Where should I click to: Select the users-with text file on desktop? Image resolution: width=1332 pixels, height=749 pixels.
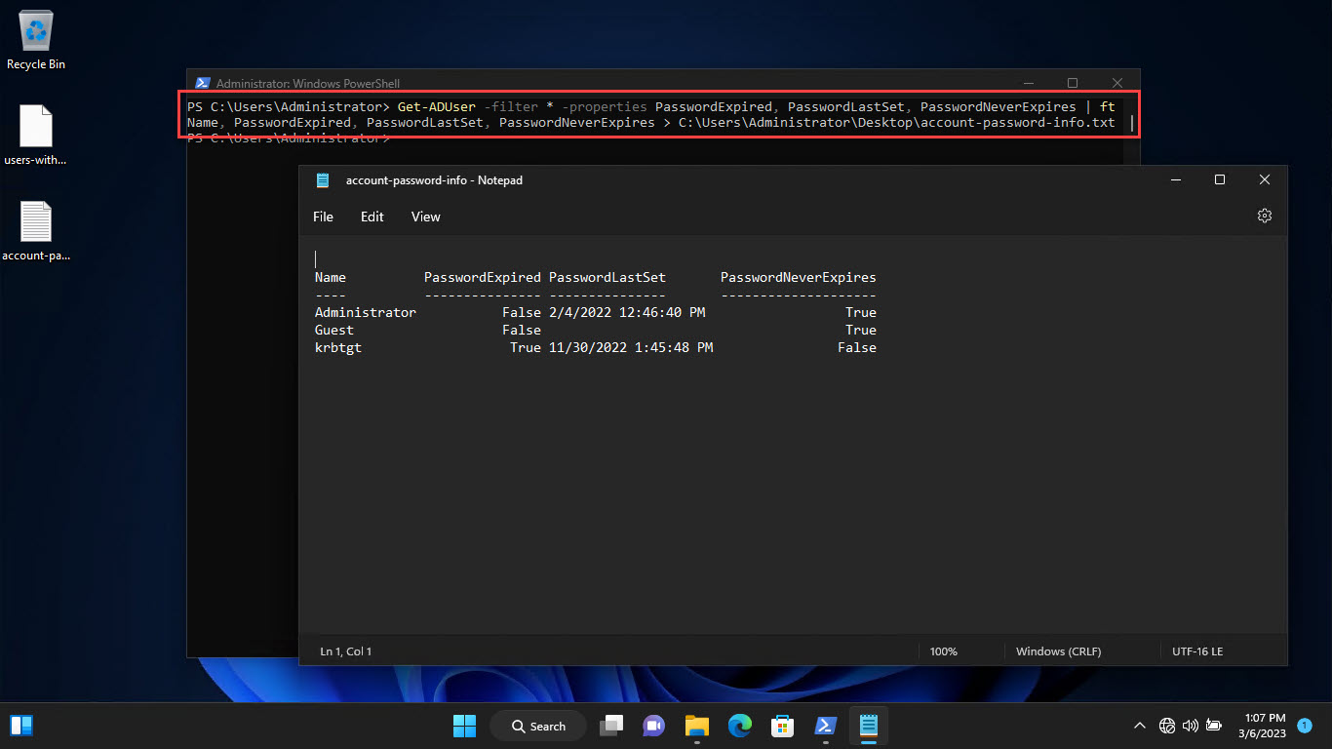tap(36, 136)
